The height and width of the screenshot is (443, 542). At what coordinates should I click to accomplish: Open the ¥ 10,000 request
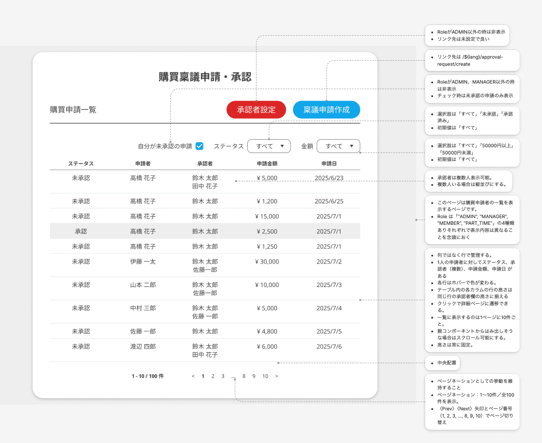pyautogui.click(x=205, y=289)
